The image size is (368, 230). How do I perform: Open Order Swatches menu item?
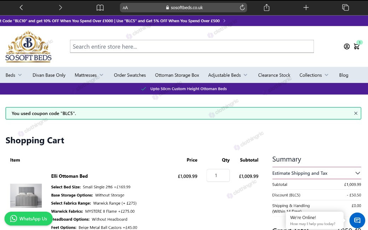[130, 75]
